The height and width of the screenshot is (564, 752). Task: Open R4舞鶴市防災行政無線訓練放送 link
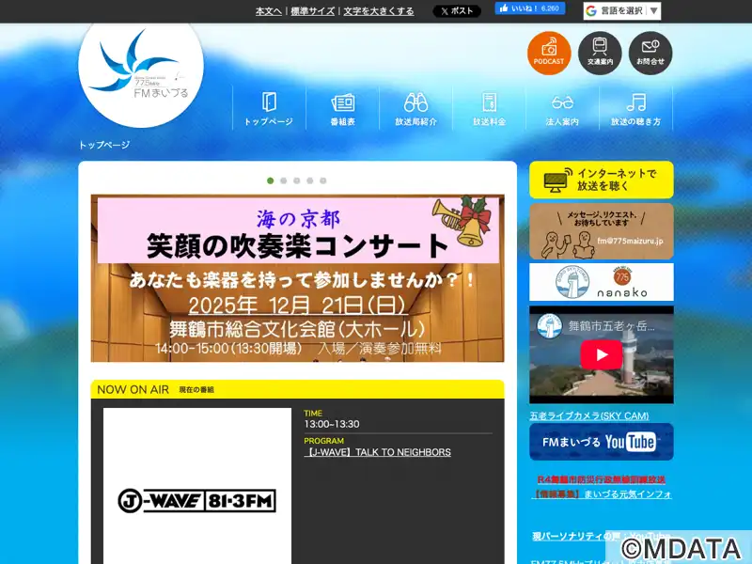(602, 479)
